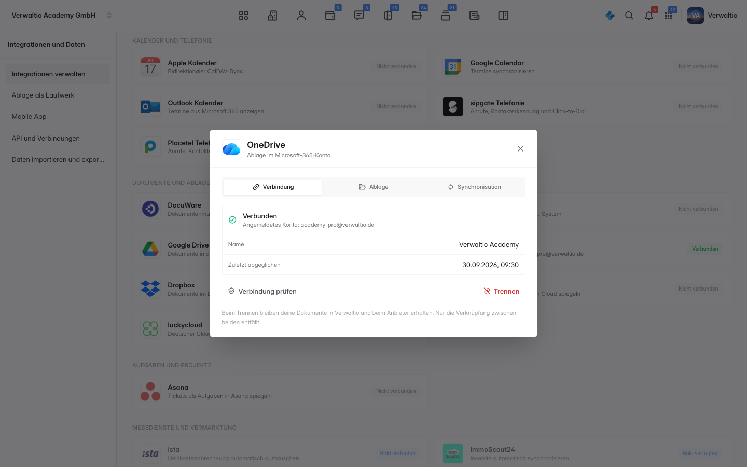Select Integrationen verwalten in the sidebar
Image resolution: width=747 pixels, height=467 pixels.
[x=58, y=74]
